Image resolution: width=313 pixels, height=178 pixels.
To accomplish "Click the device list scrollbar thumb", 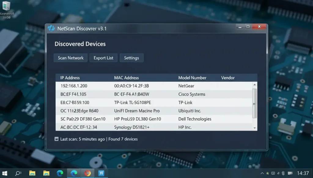I will tap(254, 103).
